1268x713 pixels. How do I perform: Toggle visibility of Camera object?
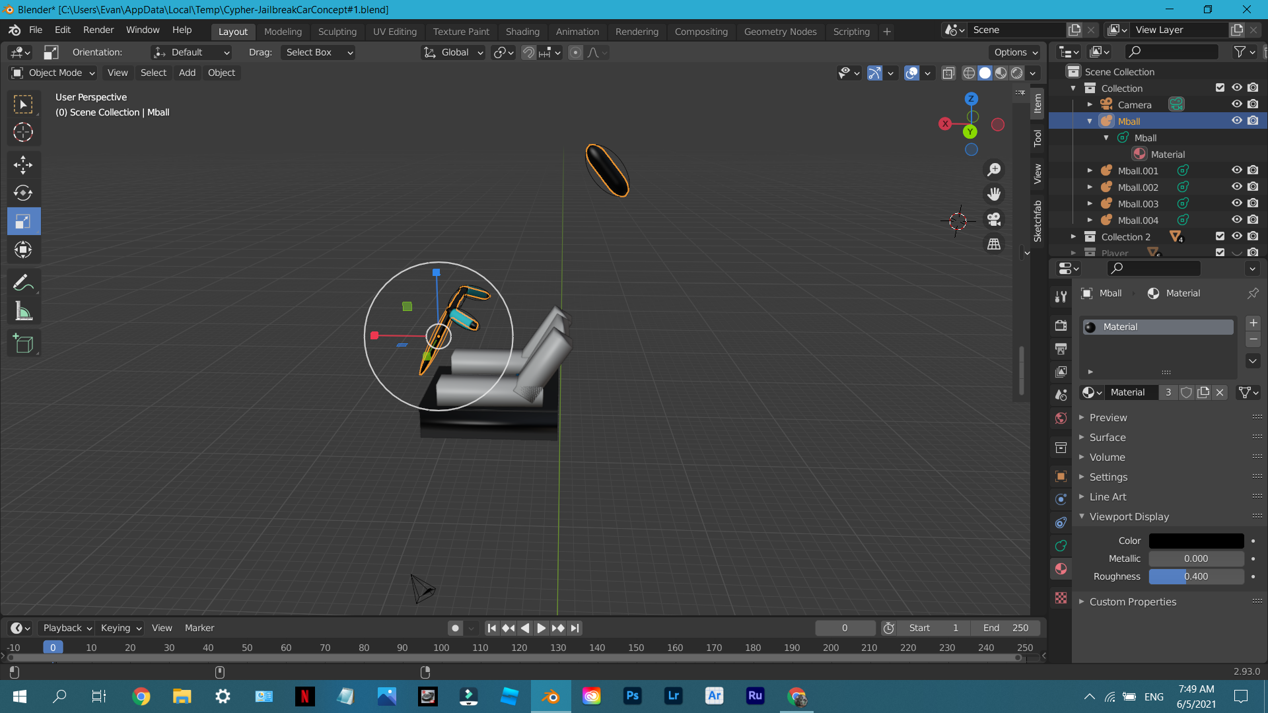click(1237, 104)
